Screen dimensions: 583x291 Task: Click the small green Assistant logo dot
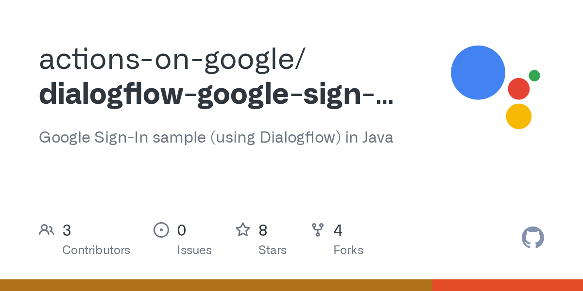pos(534,75)
